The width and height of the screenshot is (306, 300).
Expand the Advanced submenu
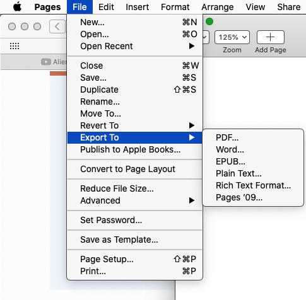click(x=134, y=200)
